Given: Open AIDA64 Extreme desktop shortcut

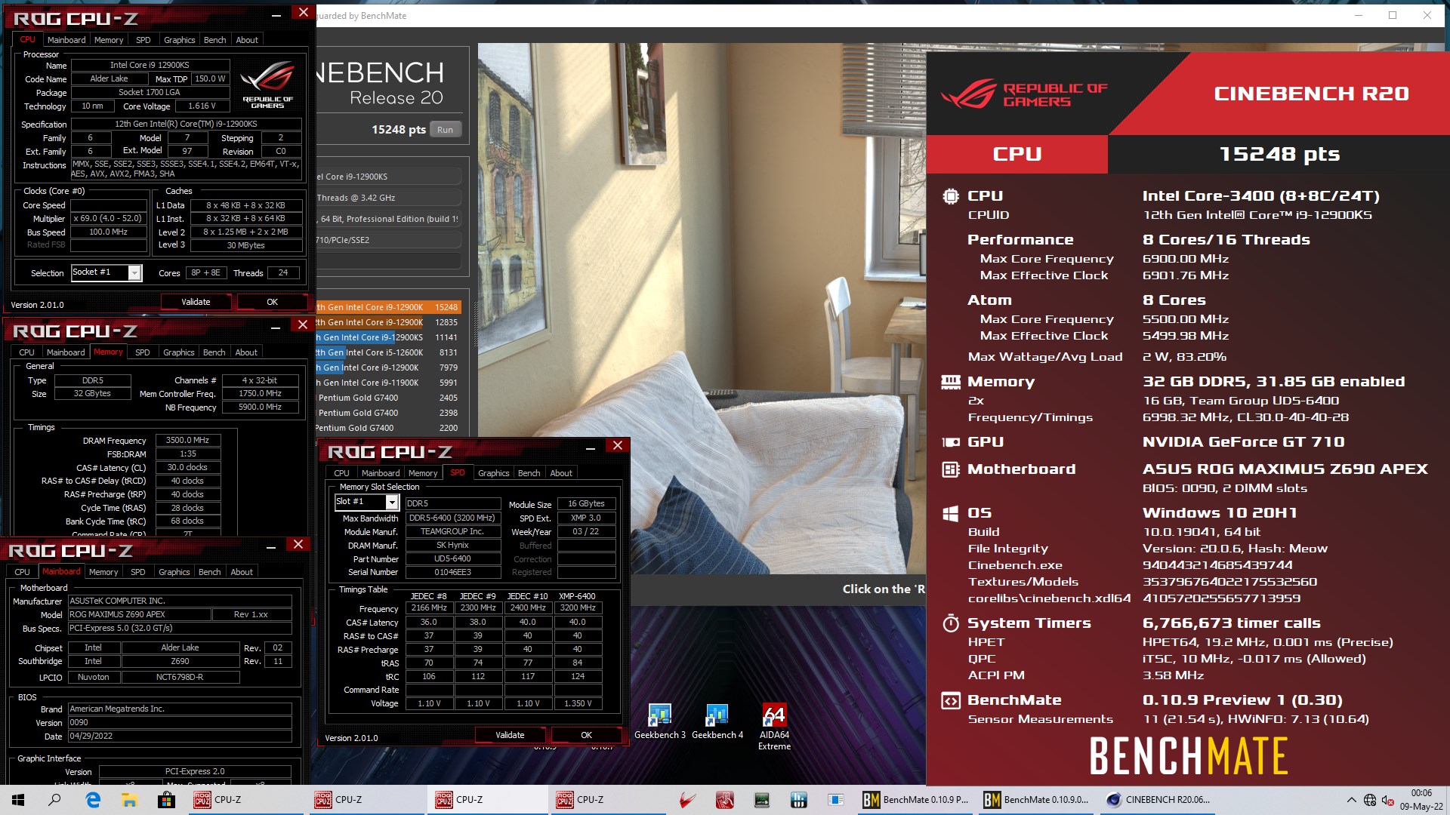Looking at the screenshot, I should click(774, 727).
